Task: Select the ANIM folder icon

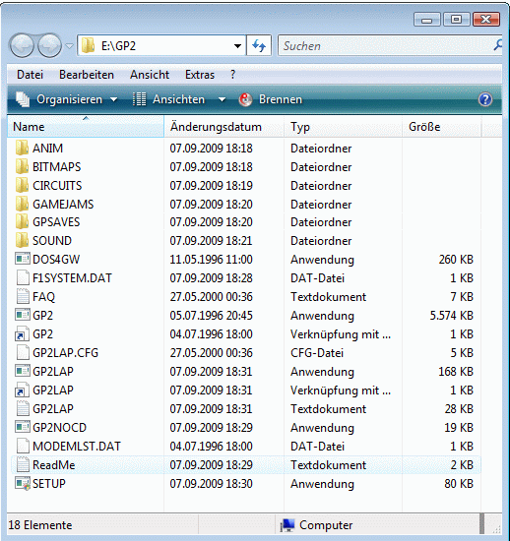Action: [x=22, y=148]
